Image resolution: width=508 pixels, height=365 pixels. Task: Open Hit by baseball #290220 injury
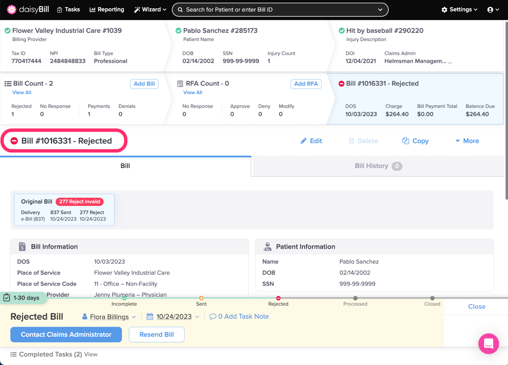click(x=385, y=31)
